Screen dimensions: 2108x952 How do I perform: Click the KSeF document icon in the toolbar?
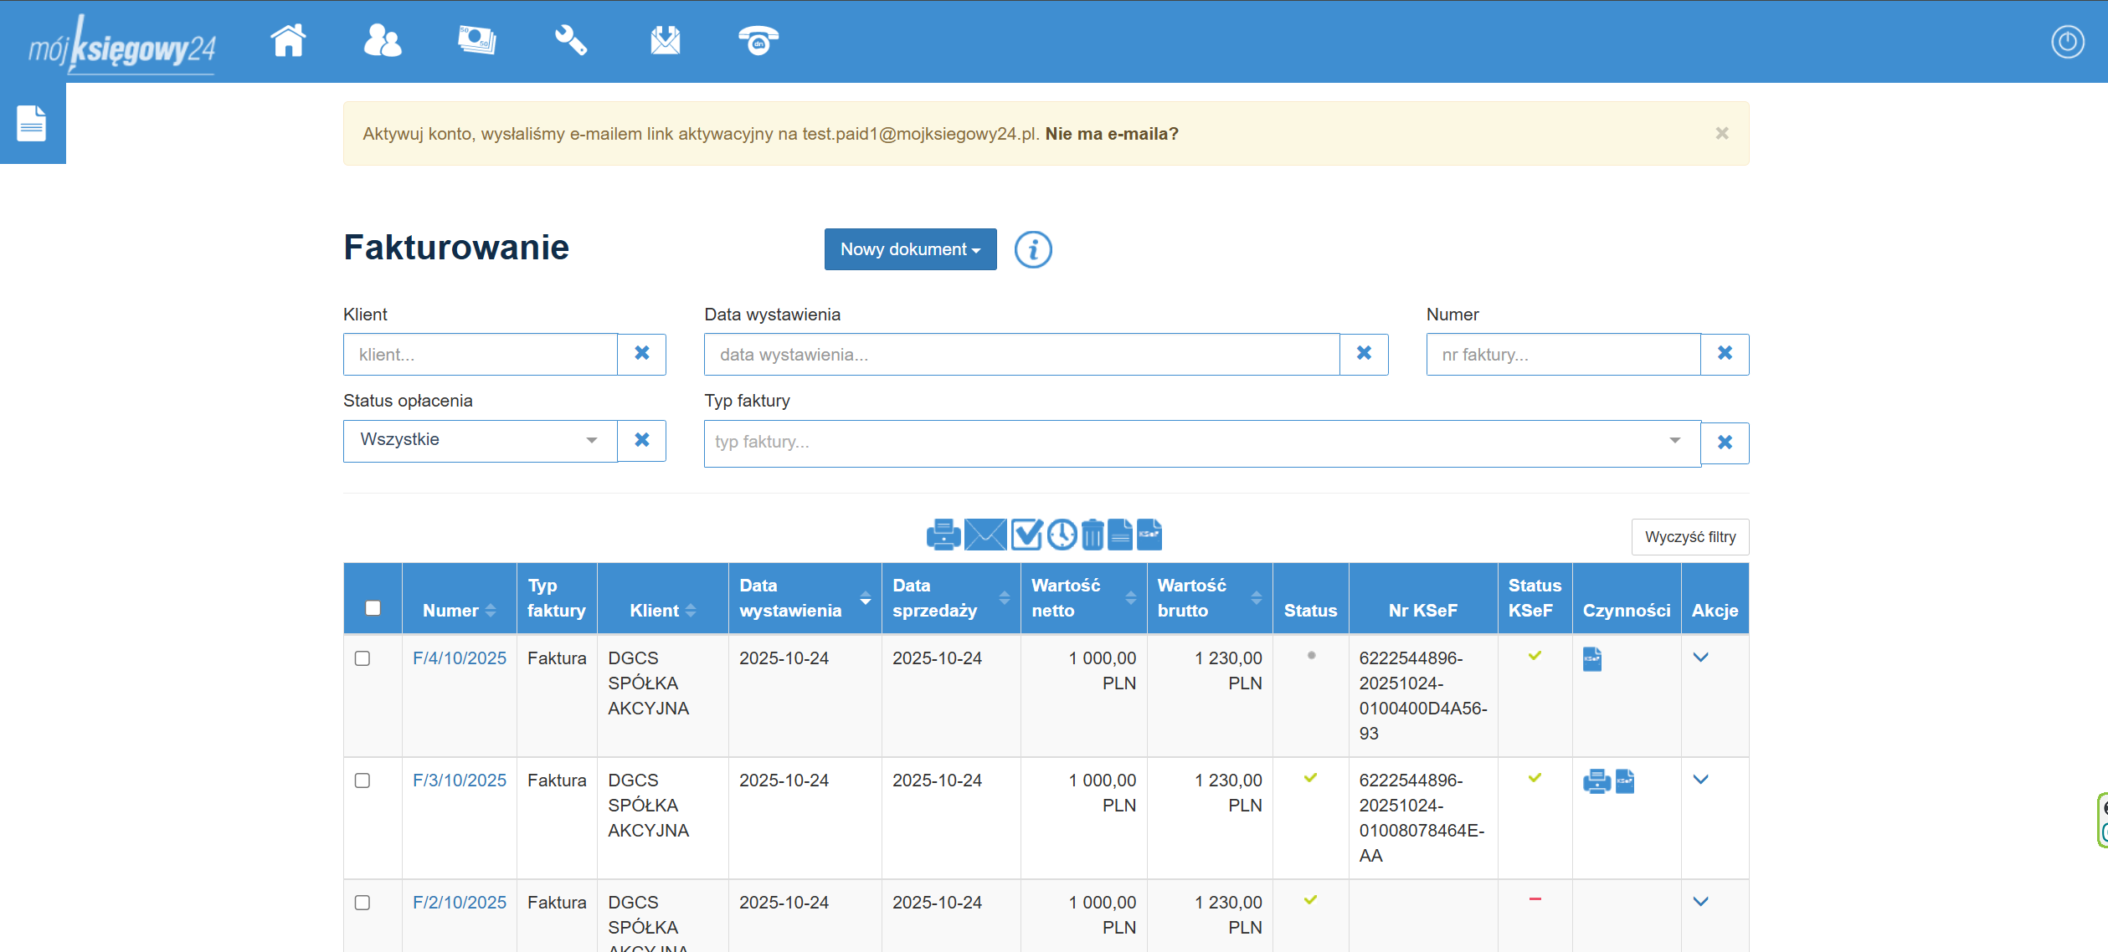tap(1149, 535)
